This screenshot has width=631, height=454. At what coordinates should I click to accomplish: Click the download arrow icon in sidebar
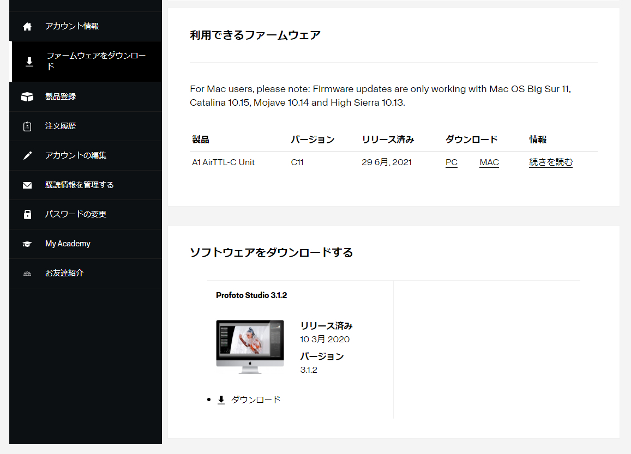(x=29, y=62)
